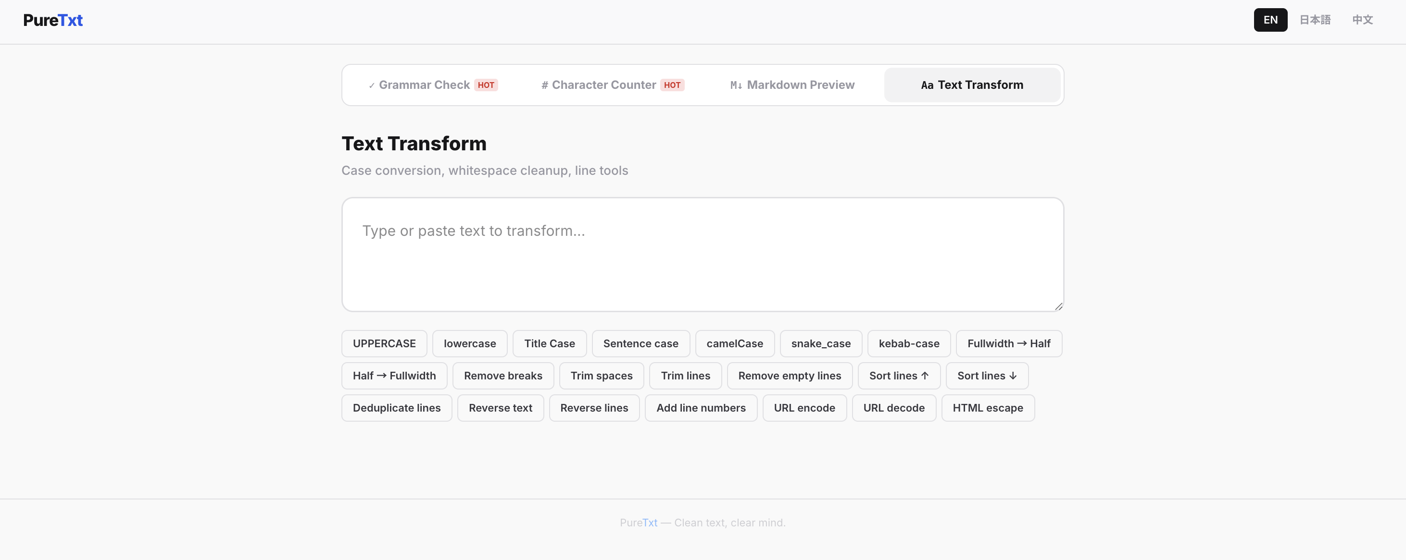
Task: Click the PureTxt footer link
Action: coord(638,523)
